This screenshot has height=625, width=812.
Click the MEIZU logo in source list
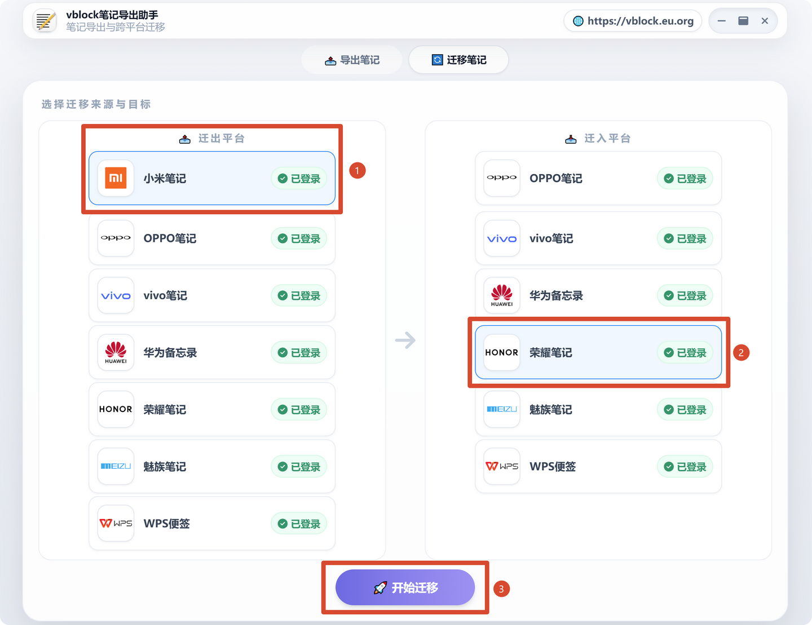click(x=116, y=466)
